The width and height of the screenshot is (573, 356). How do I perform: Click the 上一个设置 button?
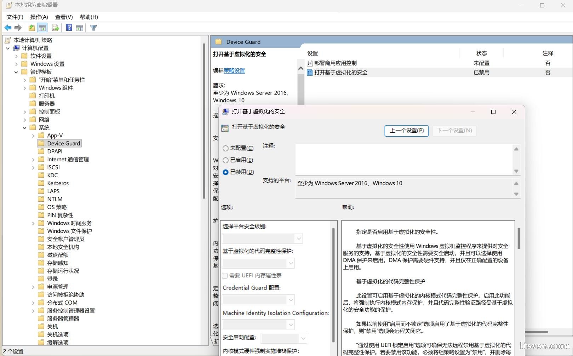click(406, 131)
